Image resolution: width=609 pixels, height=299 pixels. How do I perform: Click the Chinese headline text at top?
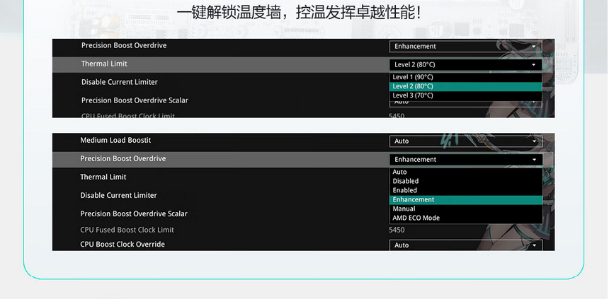[x=299, y=13]
